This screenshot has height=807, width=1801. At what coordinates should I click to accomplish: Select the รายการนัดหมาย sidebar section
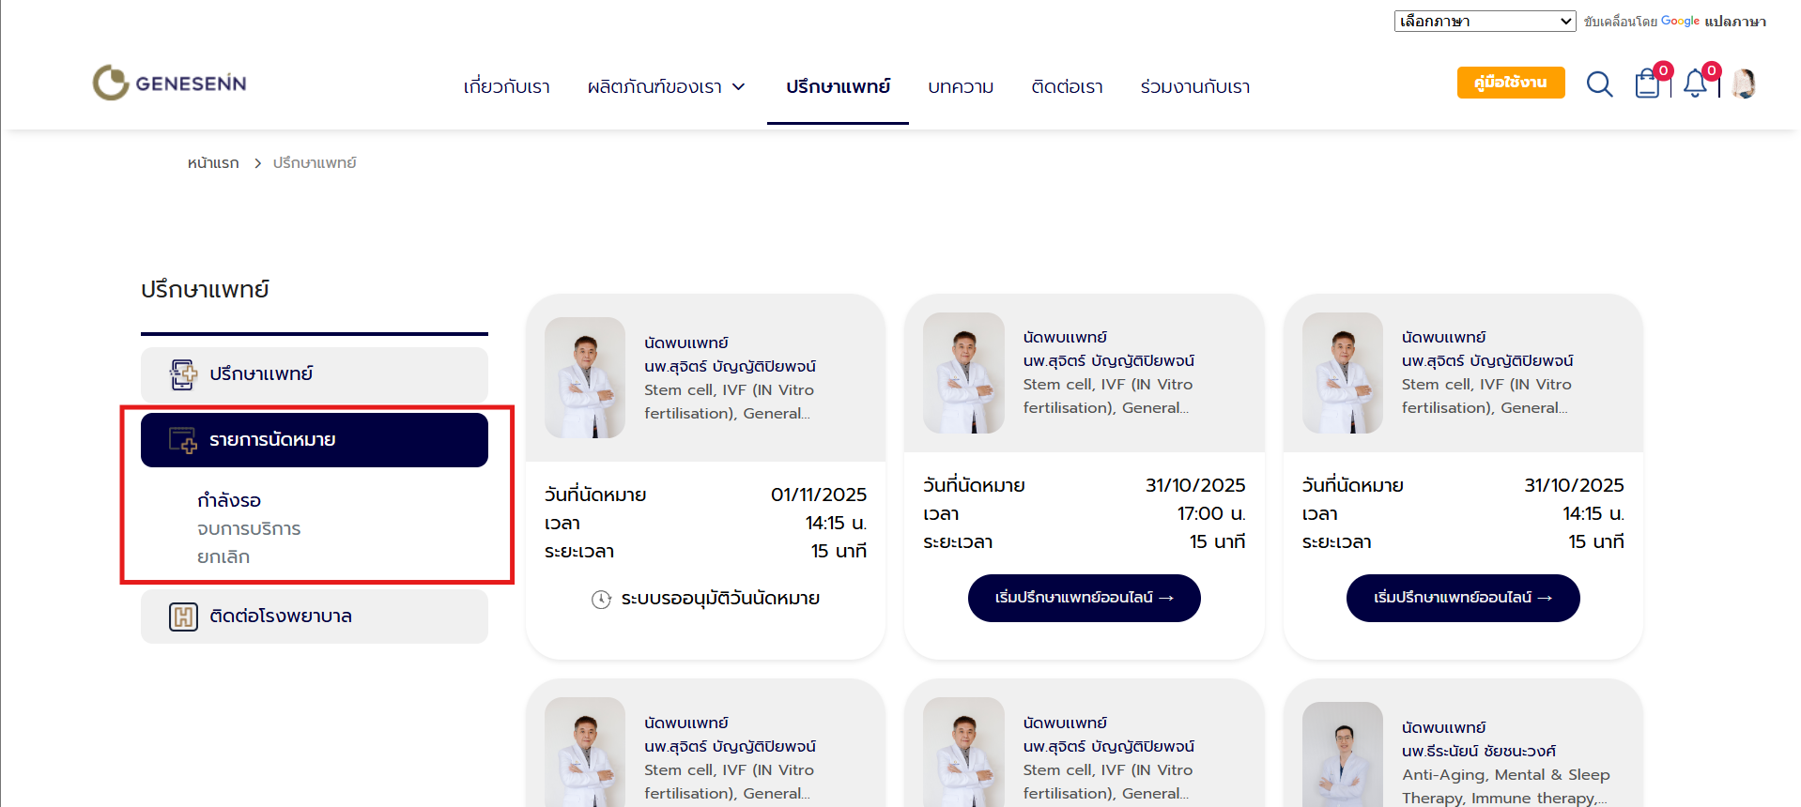coord(314,440)
